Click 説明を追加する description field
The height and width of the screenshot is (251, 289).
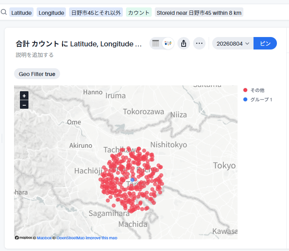pyautogui.click(x=35, y=55)
